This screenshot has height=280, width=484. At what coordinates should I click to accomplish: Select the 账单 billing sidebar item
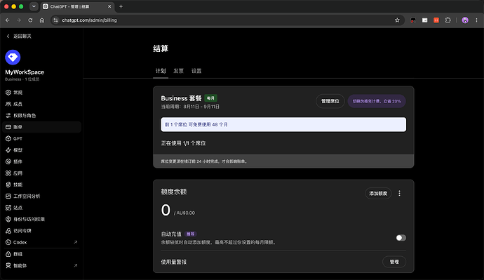[x=41, y=127]
